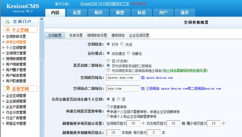Open 荣誉证书管理 in sidebar

16,124
